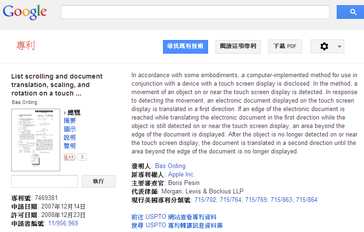Focus the top Google search box

tap(195, 12)
